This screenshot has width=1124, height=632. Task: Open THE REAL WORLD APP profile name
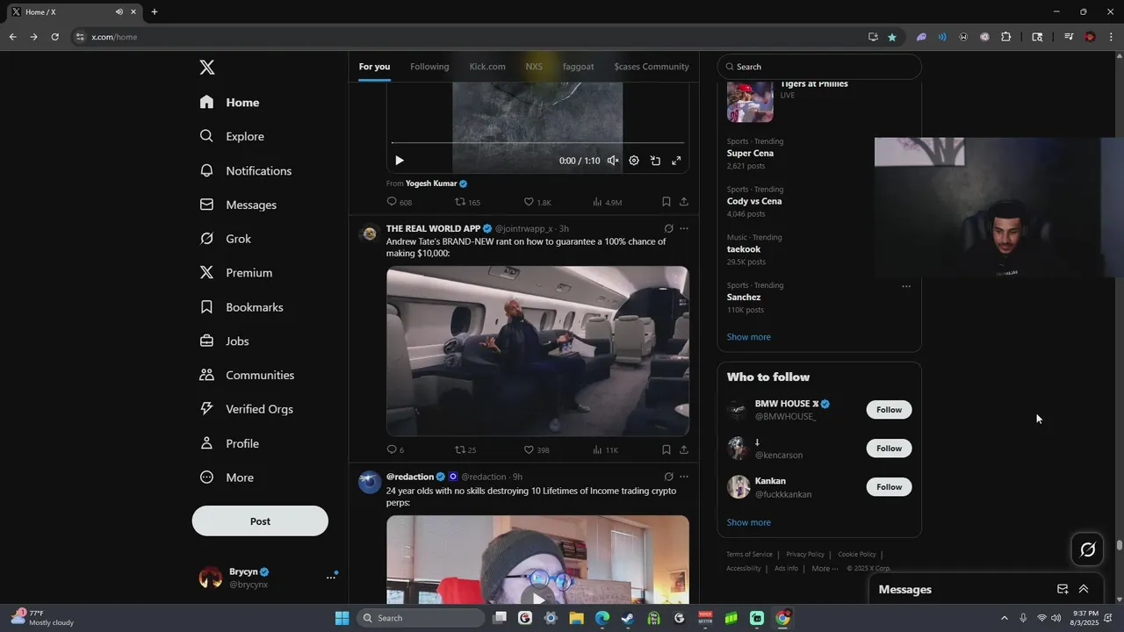coord(433,228)
